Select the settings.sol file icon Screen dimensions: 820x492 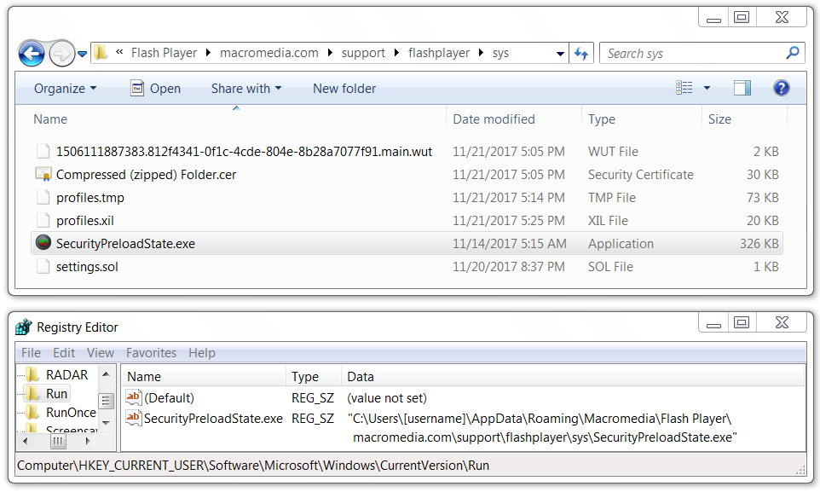point(43,266)
